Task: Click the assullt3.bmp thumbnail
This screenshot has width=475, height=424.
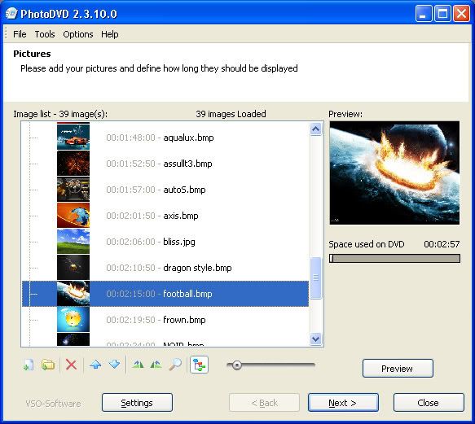Action: 73,164
